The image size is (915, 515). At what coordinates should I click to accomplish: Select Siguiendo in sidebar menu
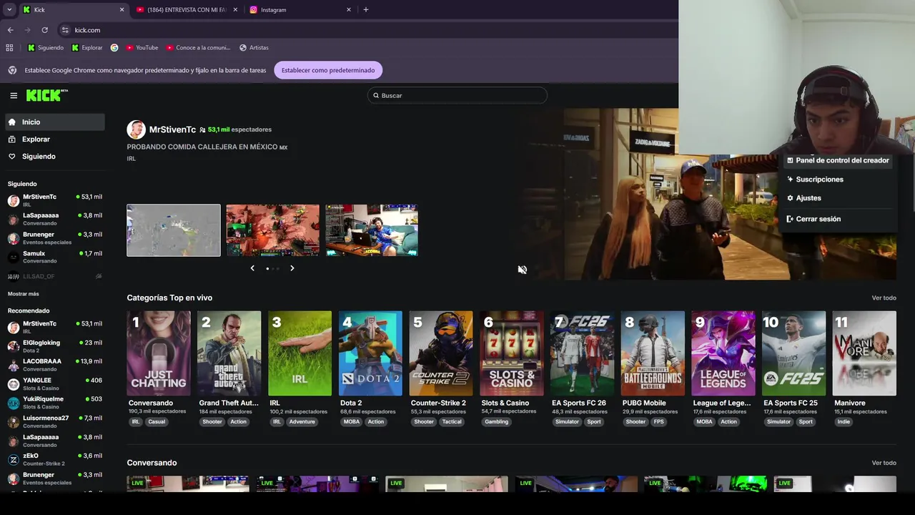[55, 157]
